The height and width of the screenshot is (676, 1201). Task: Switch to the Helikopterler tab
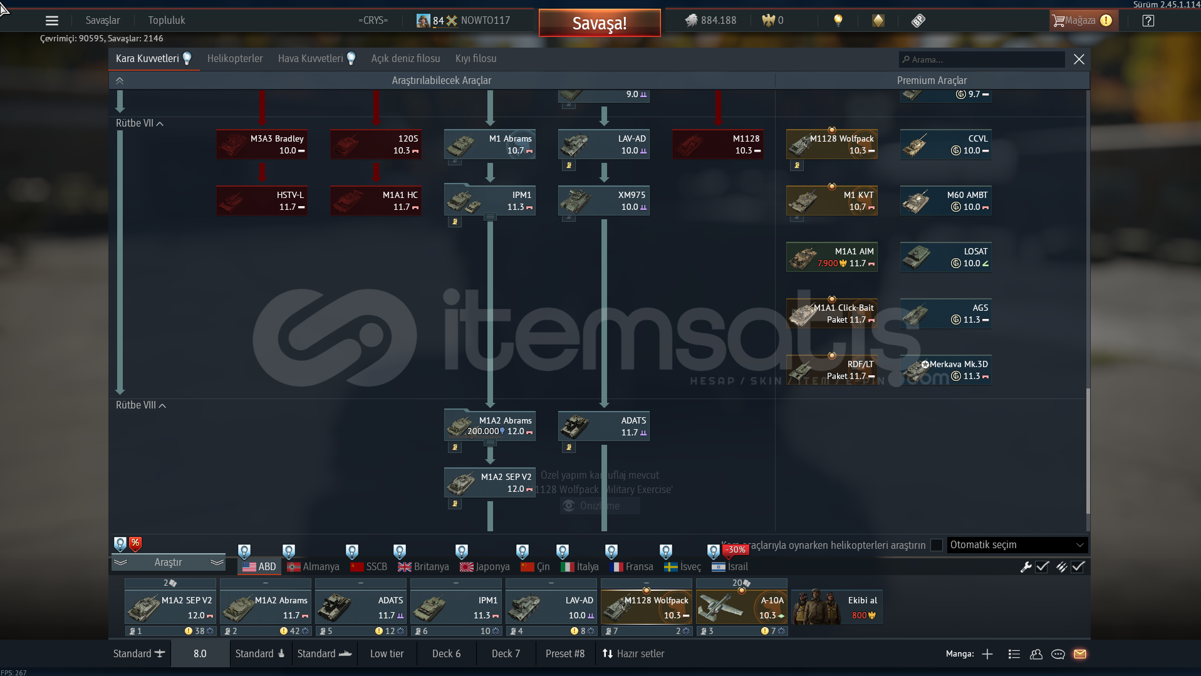[235, 58]
